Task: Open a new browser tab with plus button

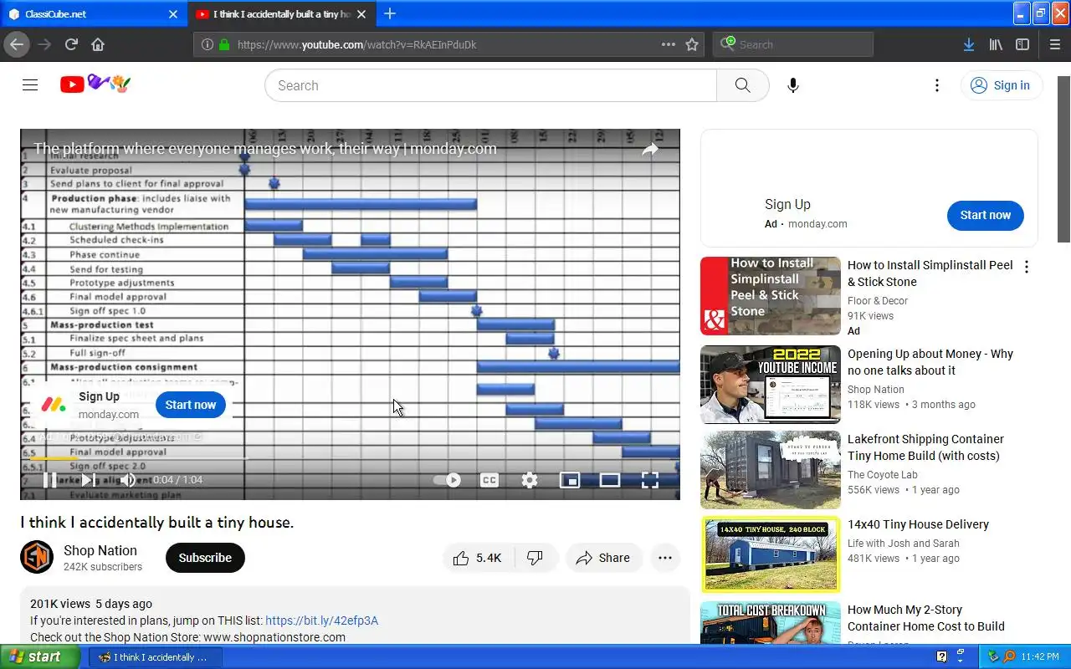Action: (x=390, y=13)
